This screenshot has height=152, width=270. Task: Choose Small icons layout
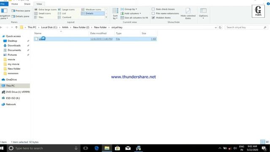click(x=43, y=14)
